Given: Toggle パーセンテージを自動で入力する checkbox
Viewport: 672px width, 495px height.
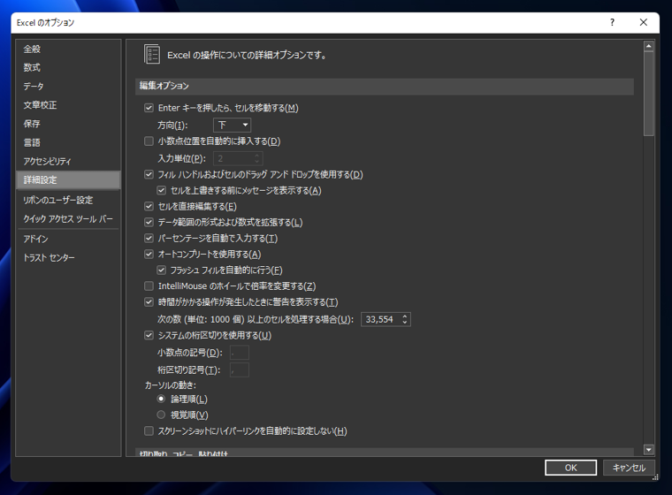Looking at the screenshot, I should (x=149, y=239).
